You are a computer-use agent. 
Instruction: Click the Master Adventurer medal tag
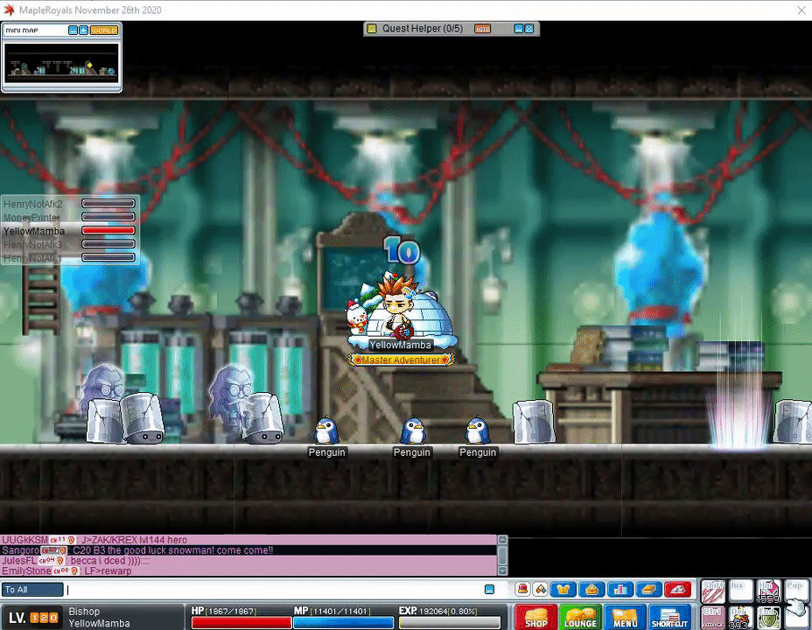401,360
